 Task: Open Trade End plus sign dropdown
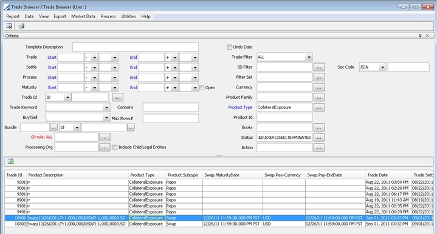[x=175, y=58]
